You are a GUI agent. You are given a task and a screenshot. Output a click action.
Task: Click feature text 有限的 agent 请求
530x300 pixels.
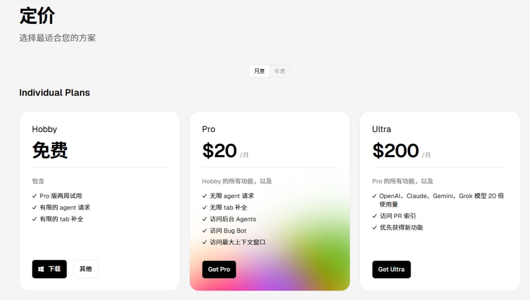(65, 208)
